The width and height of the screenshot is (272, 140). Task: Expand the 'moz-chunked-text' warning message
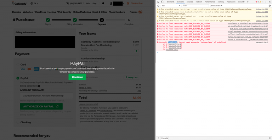click(160, 16)
